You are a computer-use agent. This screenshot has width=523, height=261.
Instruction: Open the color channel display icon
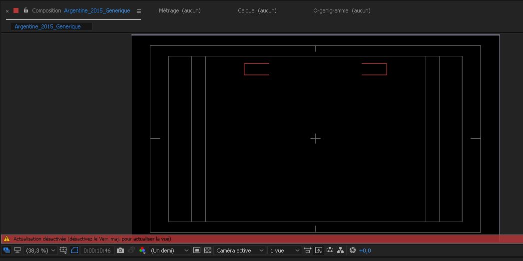(142, 250)
